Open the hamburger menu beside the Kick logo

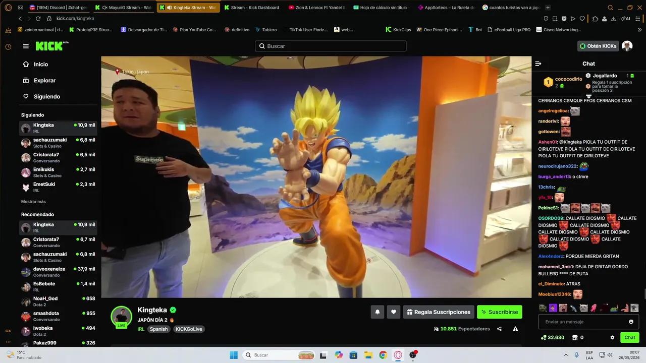26,46
